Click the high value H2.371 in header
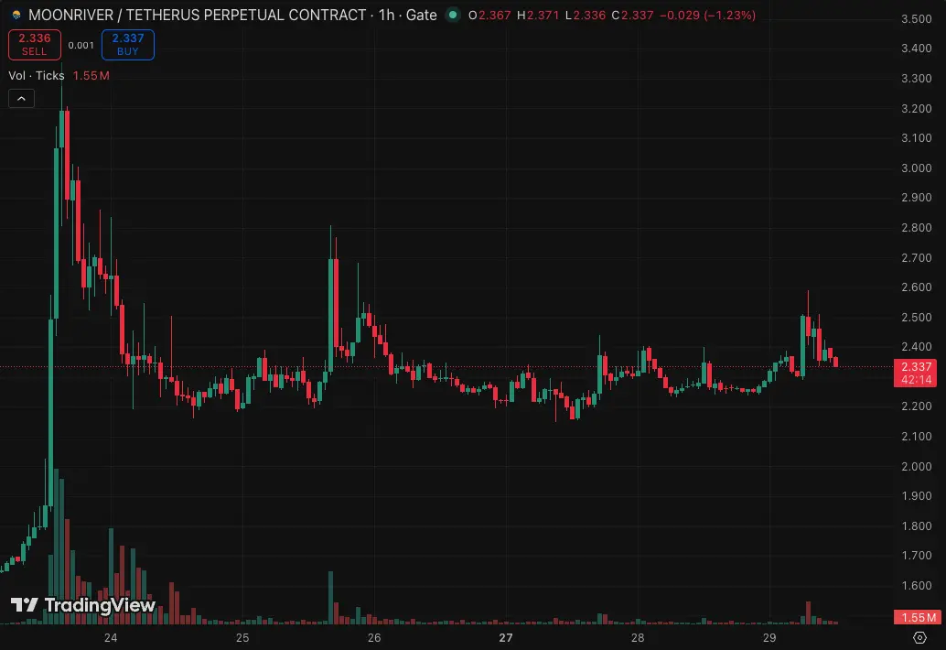 coord(538,15)
